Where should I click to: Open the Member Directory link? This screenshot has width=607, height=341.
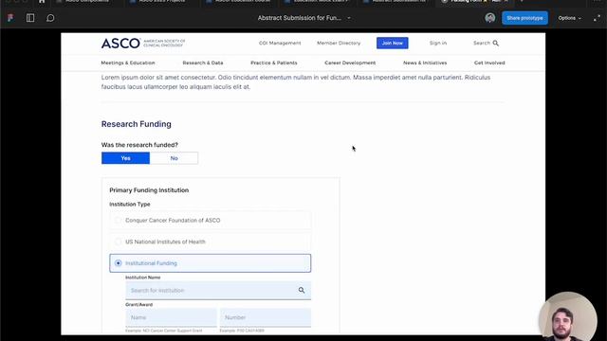[339, 43]
